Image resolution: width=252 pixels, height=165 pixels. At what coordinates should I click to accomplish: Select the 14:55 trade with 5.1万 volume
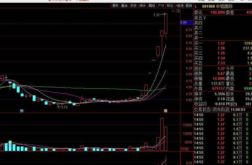[223, 120]
